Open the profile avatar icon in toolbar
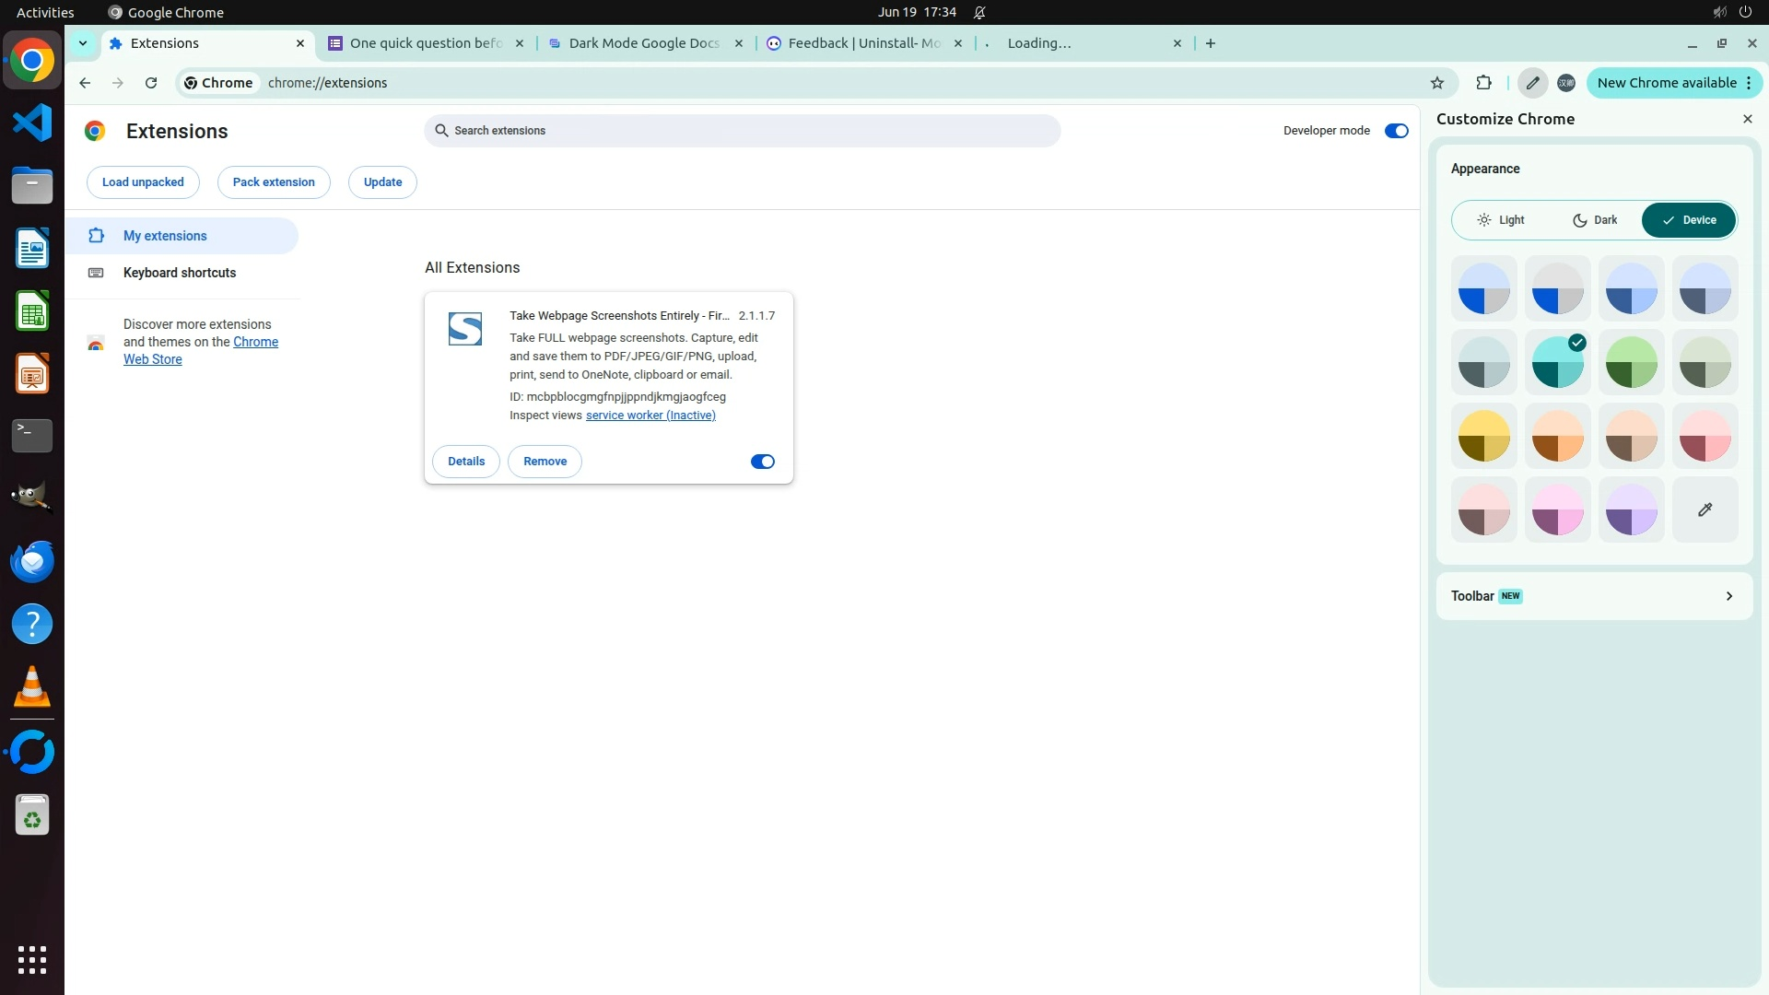 [x=1566, y=83]
